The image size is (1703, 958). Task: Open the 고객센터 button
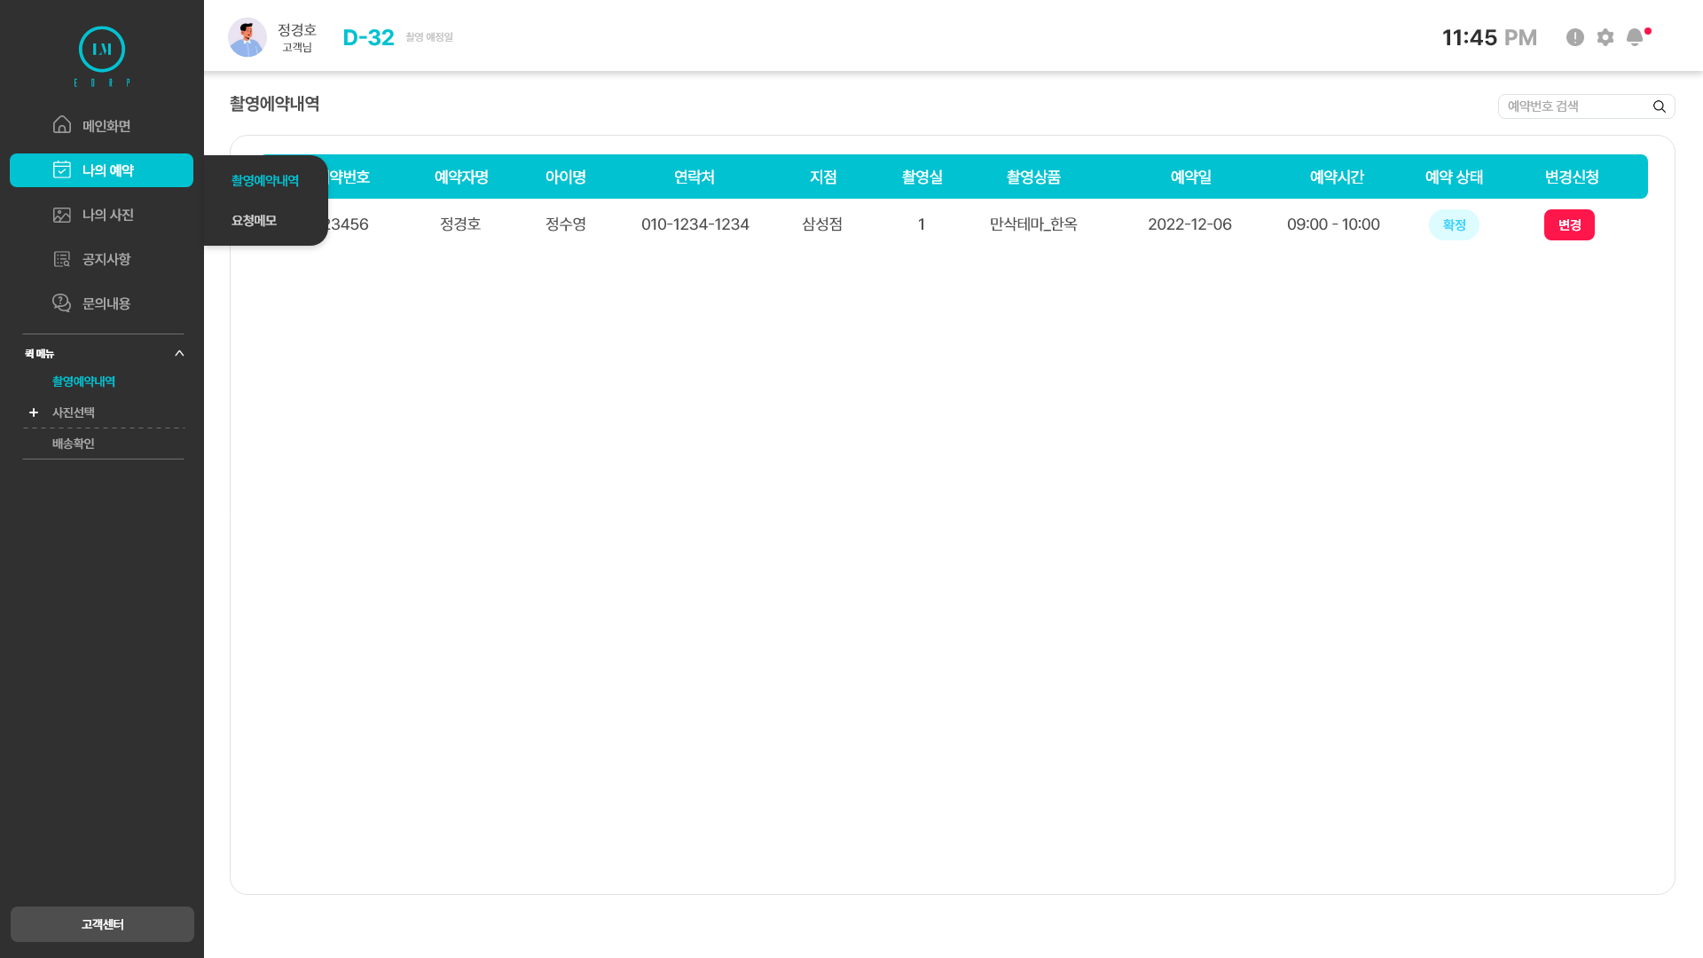point(102,924)
